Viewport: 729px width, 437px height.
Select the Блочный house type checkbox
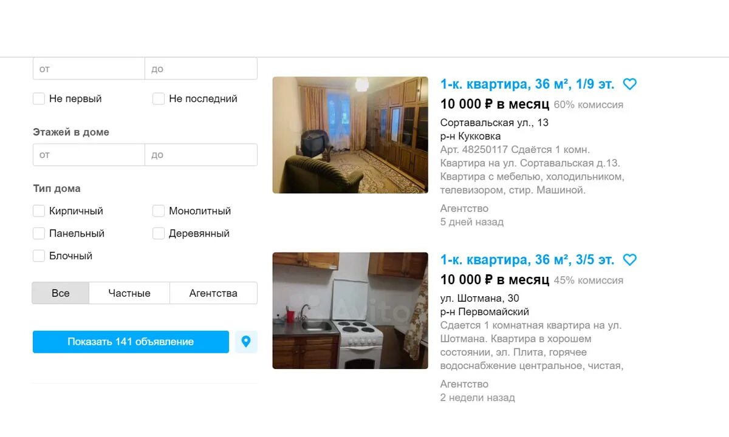39,256
